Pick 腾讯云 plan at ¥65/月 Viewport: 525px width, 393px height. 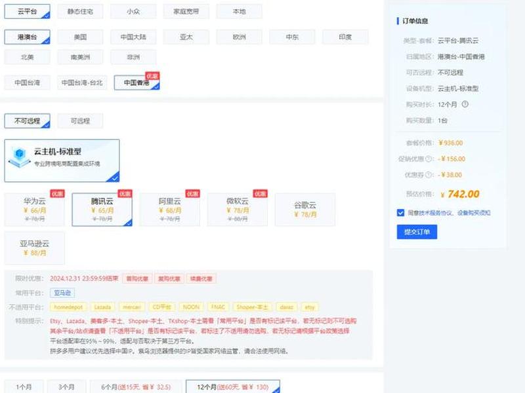click(102, 209)
